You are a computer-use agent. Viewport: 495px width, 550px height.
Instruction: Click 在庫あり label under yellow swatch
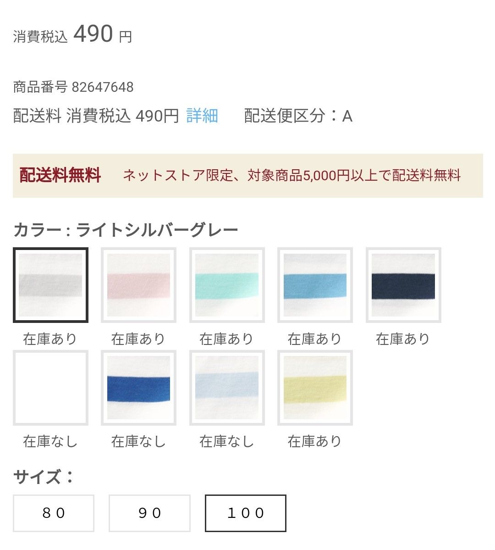click(x=315, y=441)
